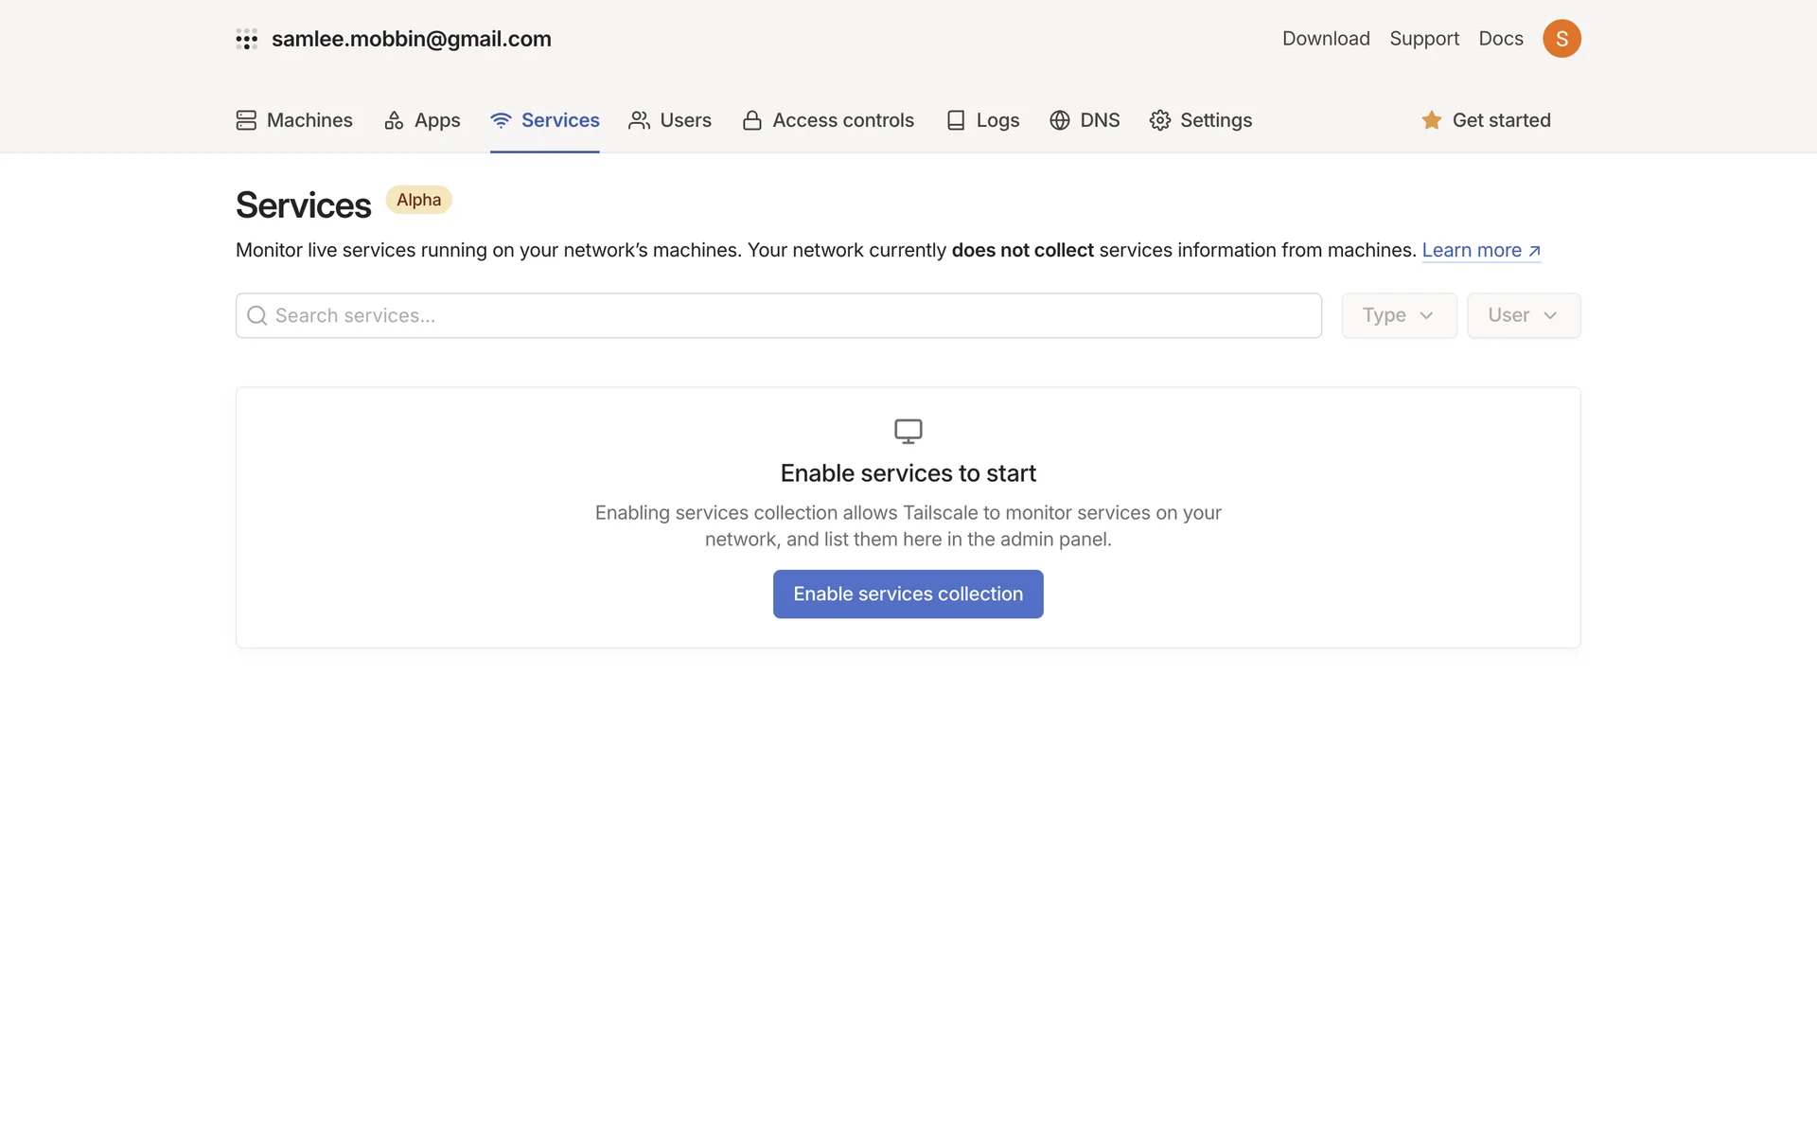Expand the User filter dropdown
This screenshot has height=1136, width=1817.
click(1523, 315)
